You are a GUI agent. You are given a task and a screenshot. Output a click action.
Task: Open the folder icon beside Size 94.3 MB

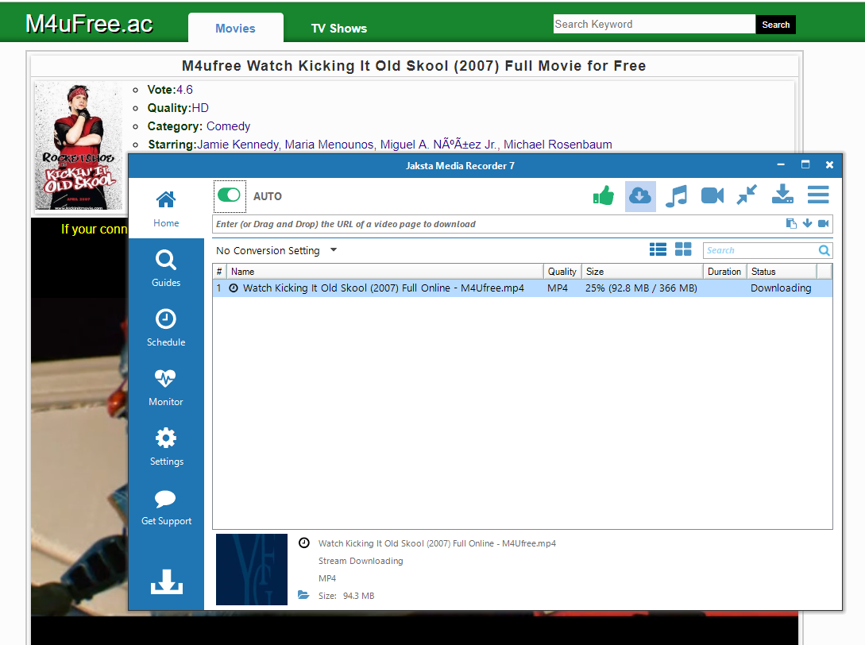pyautogui.click(x=303, y=595)
